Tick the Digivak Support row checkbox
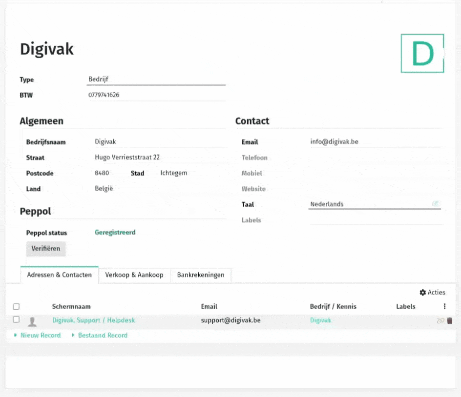The width and height of the screenshot is (461, 397). [16, 319]
